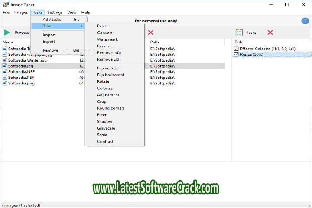Click file icon of Softpedia.png
The width and height of the screenshot is (312, 208).
point(5,83)
